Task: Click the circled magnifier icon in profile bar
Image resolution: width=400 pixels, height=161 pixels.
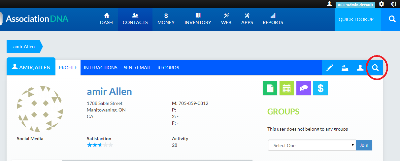Action: pyautogui.click(x=375, y=68)
